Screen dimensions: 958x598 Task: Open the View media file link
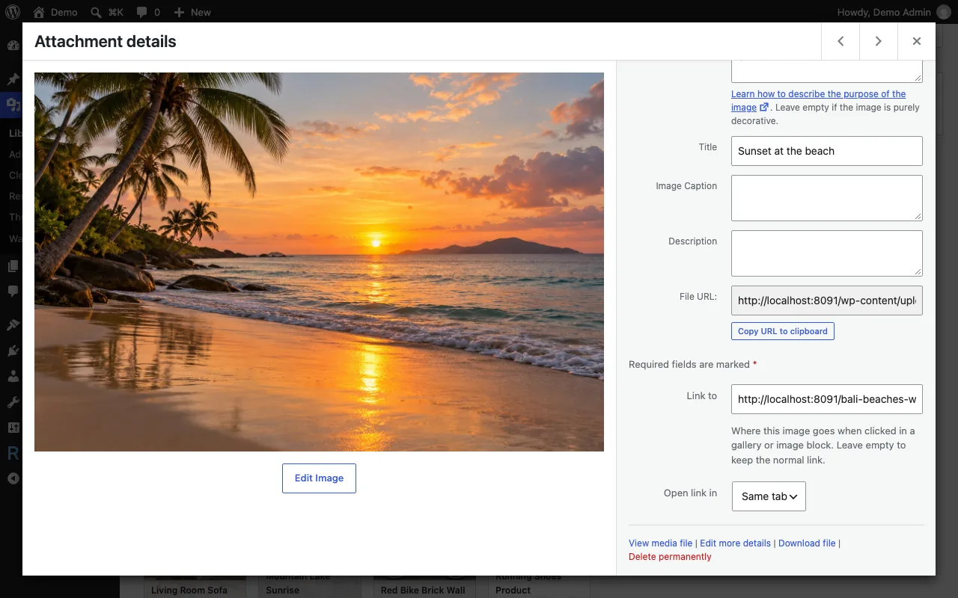point(661,543)
